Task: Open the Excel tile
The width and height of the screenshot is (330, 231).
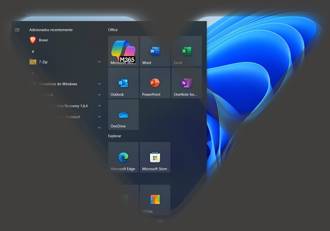Action: point(187,51)
